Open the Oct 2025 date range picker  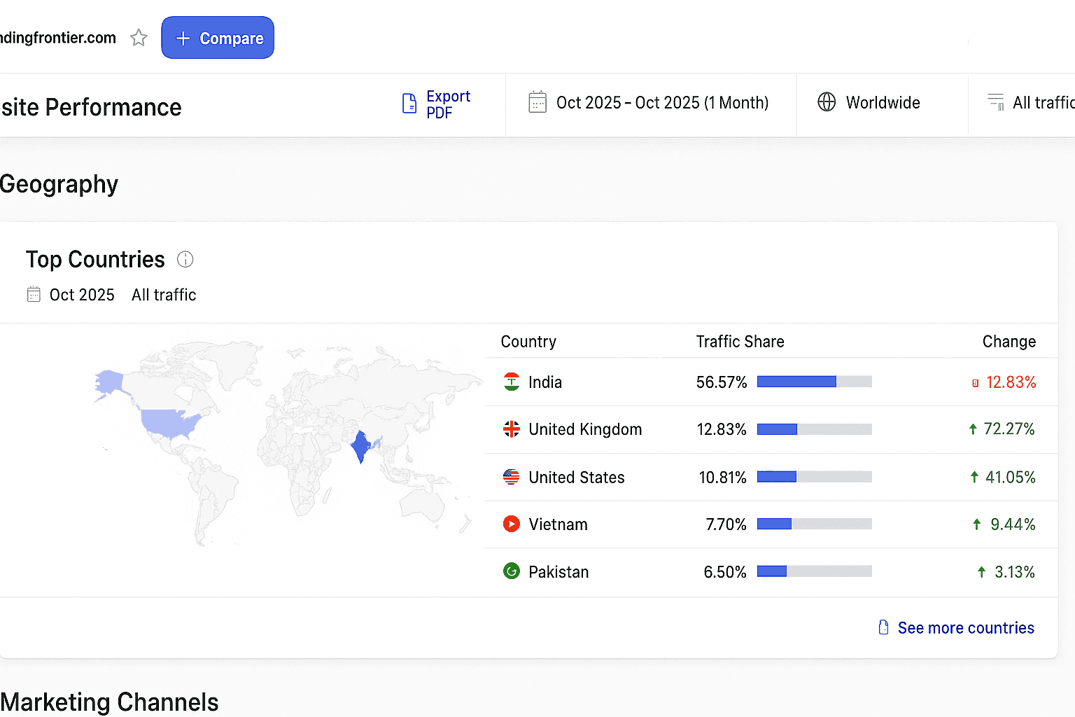(649, 103)
